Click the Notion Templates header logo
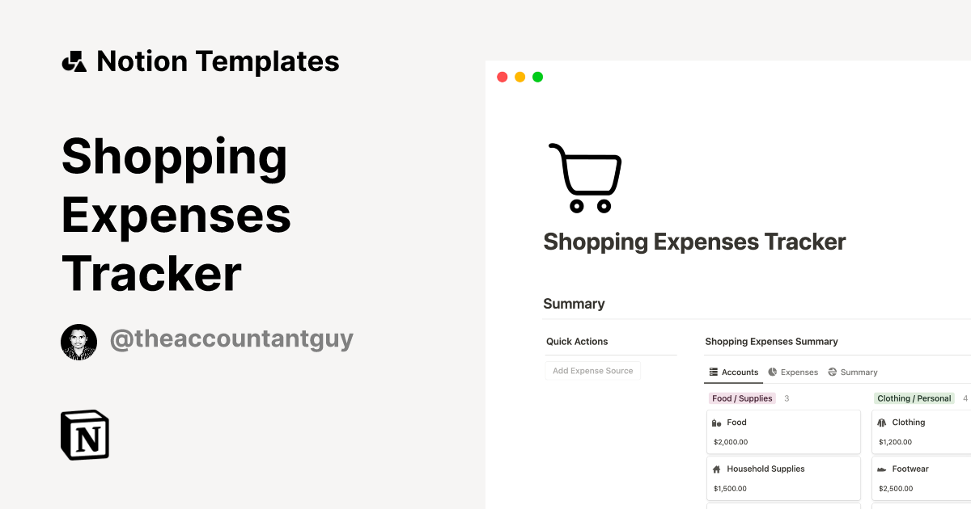 tap(74, 61)
